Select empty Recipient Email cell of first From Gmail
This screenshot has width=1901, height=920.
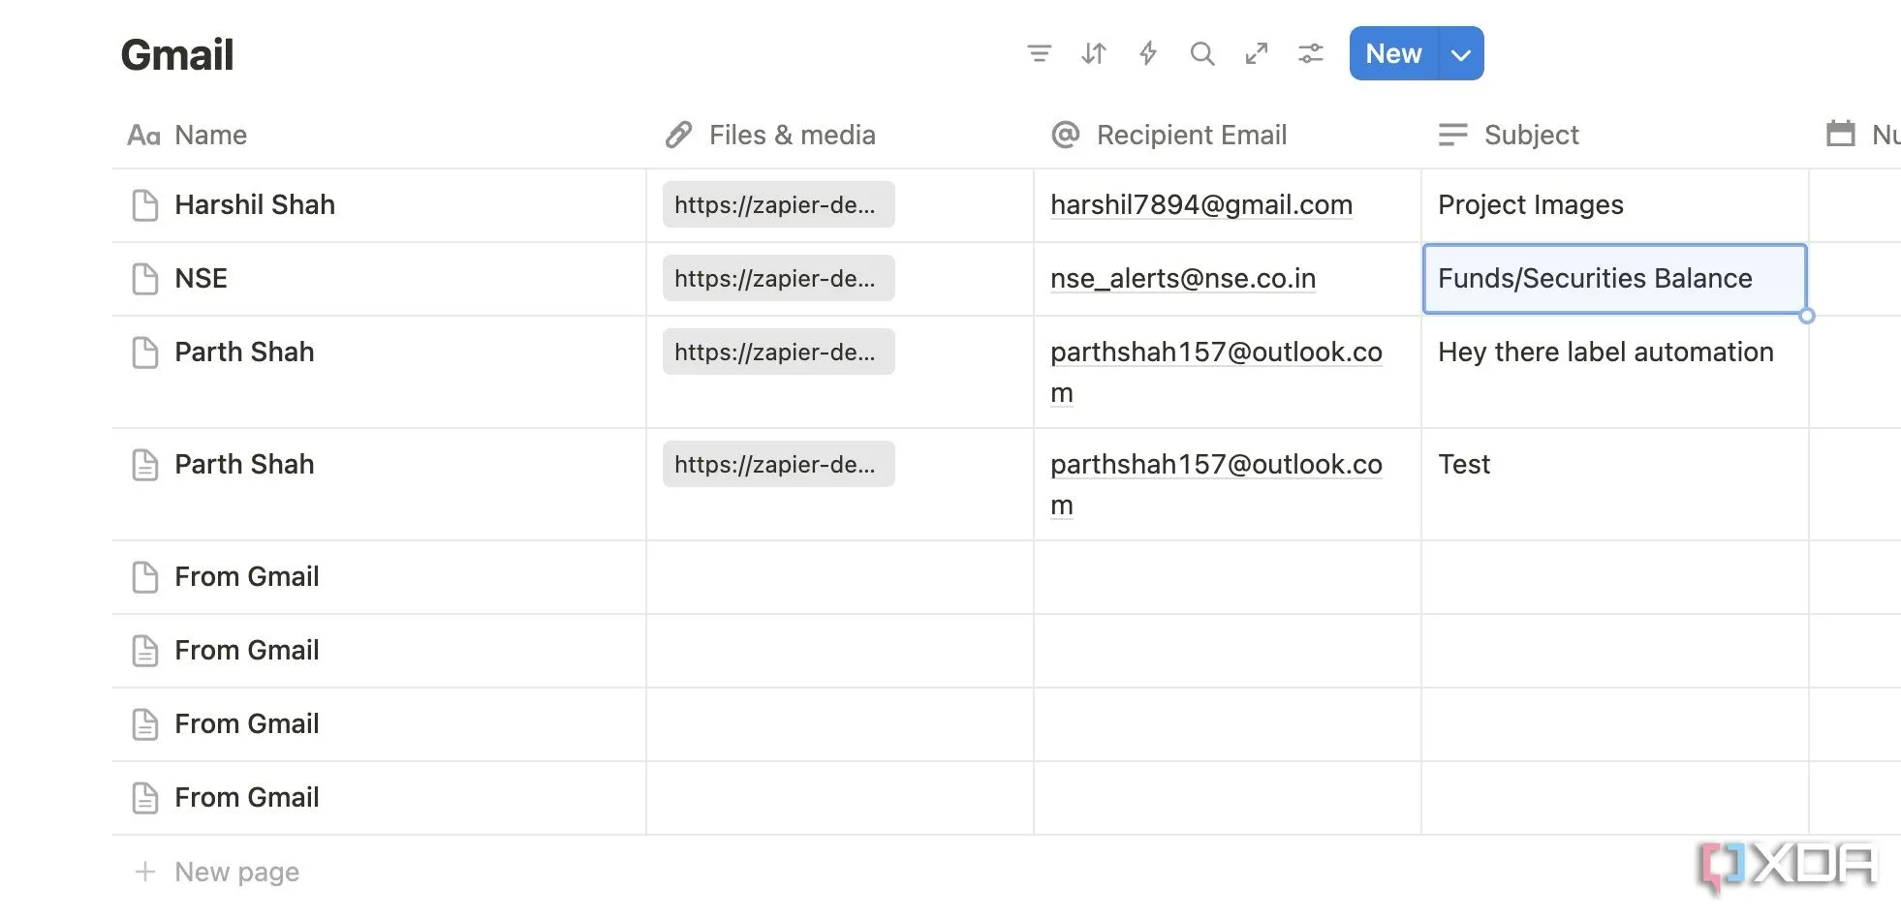click(1228, 577)
